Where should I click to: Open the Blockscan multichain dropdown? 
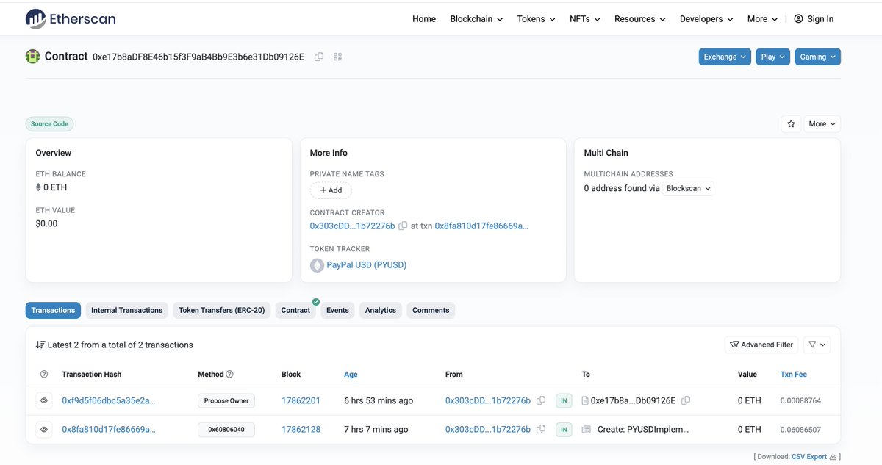click(x=688, y=188)
